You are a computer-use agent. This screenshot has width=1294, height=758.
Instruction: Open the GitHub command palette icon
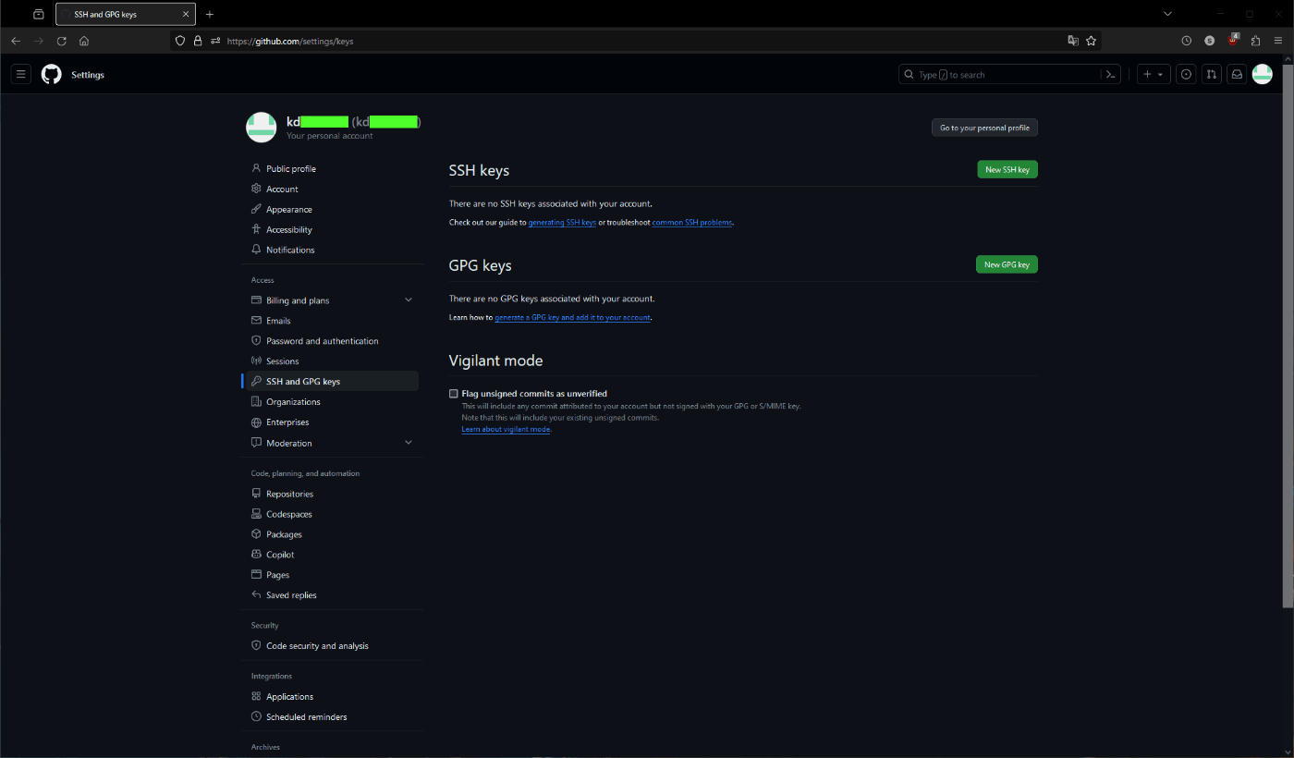click(x=1111, y=75)
